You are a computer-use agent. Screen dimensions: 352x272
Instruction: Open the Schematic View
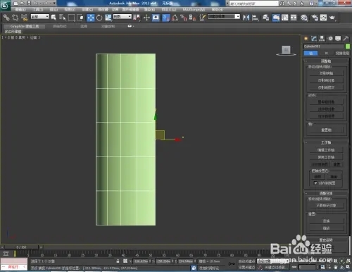(294, 18)
